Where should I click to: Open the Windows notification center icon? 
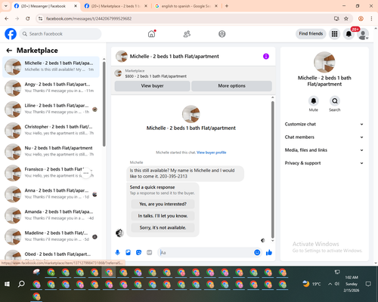coord(368,284)
